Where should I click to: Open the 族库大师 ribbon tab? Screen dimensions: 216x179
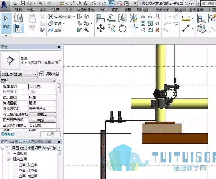[x=162, y=10]
